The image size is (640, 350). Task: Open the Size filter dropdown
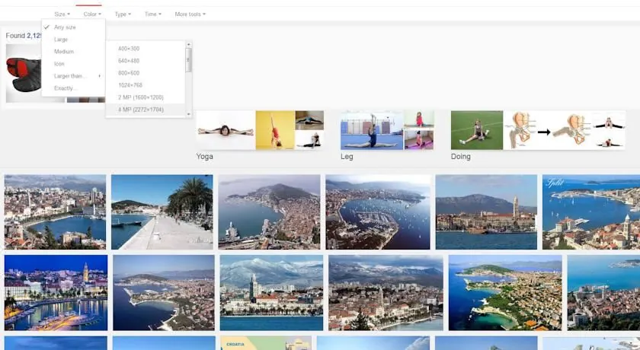click(x=62, y=14)
